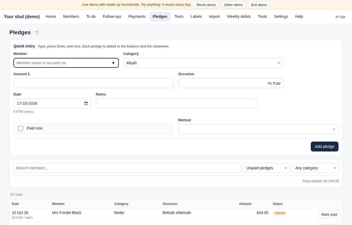The image size is (352, 225).
Task: Open the Any category filter dropdown
Action: [316, 168]
